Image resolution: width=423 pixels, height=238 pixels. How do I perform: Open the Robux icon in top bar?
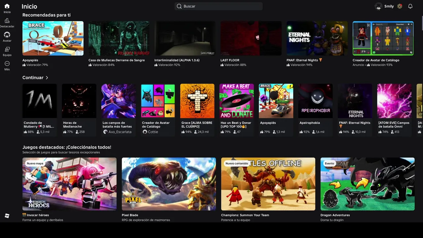(400, 6)
